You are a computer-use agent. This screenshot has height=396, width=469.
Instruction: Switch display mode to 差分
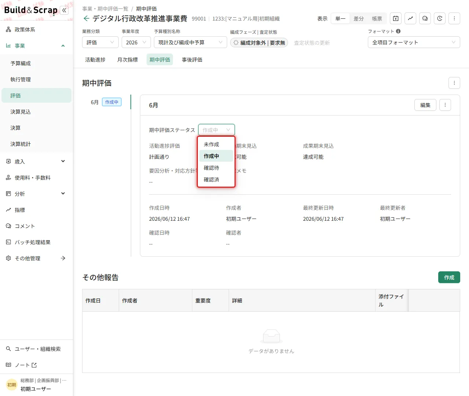[359, 18]
